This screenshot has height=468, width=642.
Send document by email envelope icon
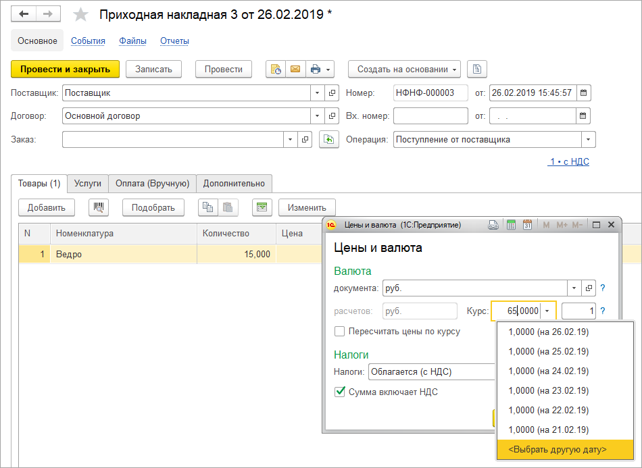[295, 69]
